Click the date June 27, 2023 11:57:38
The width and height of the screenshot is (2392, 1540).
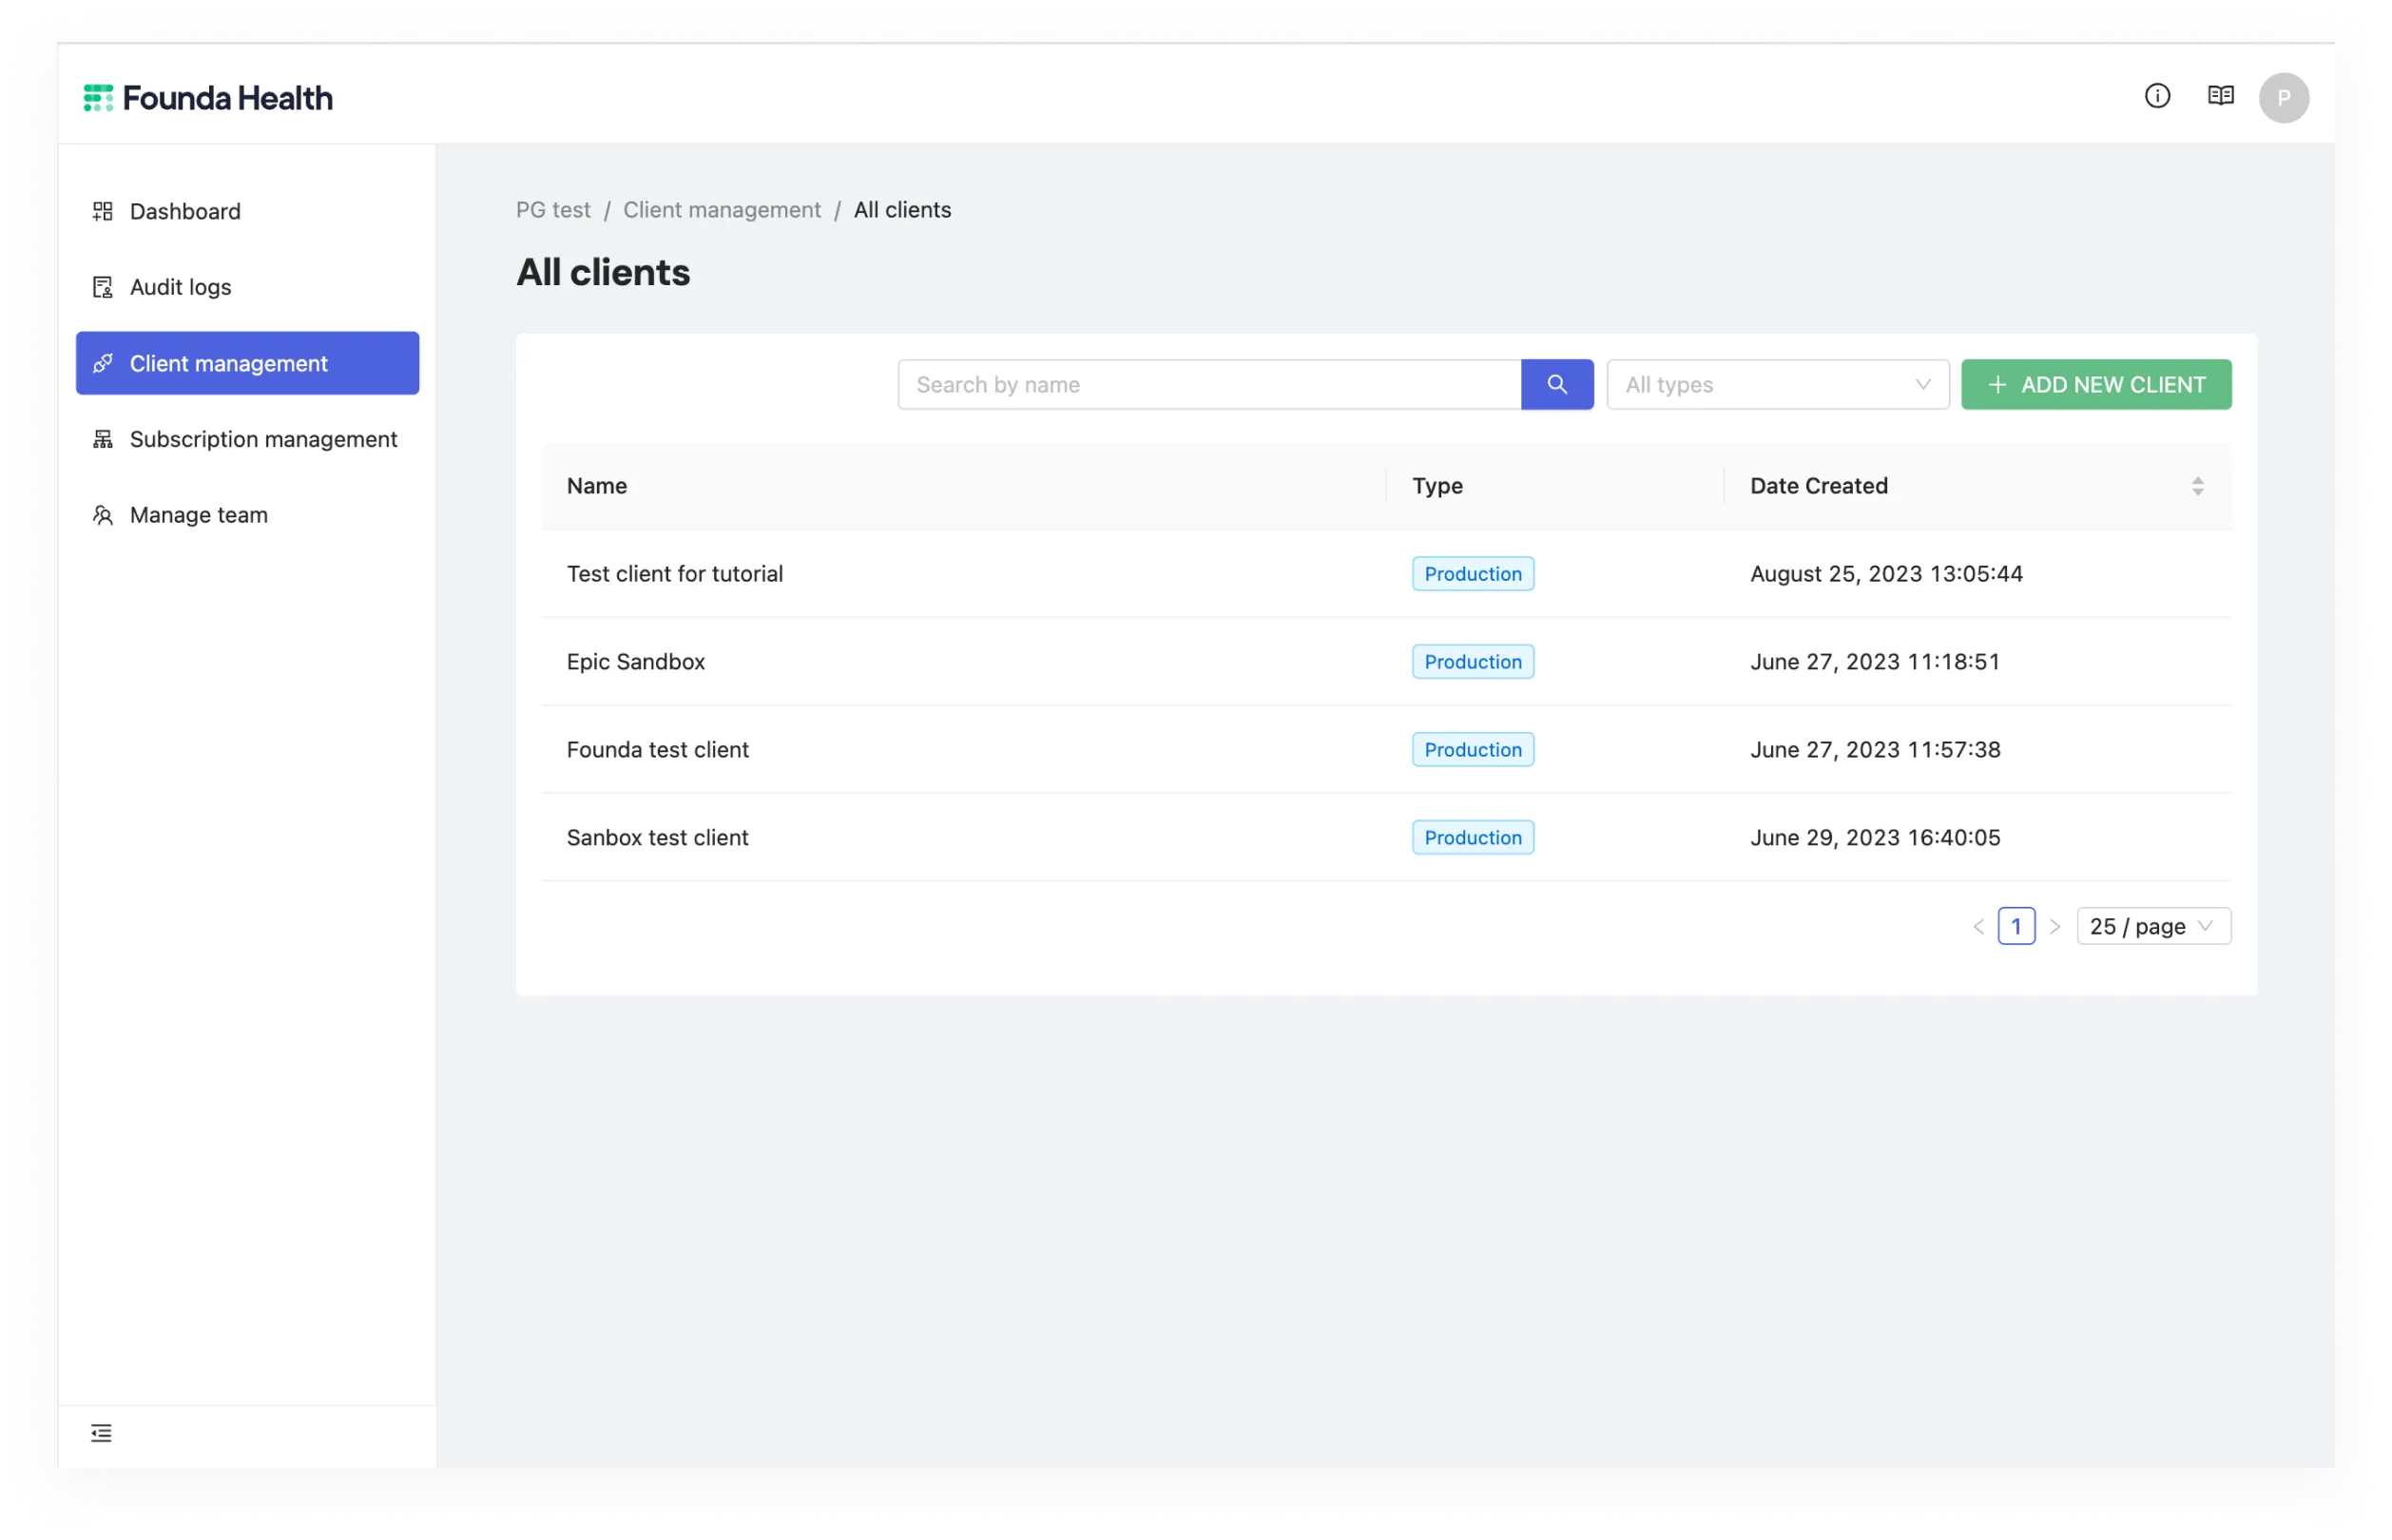click(x=1875, y=750)
